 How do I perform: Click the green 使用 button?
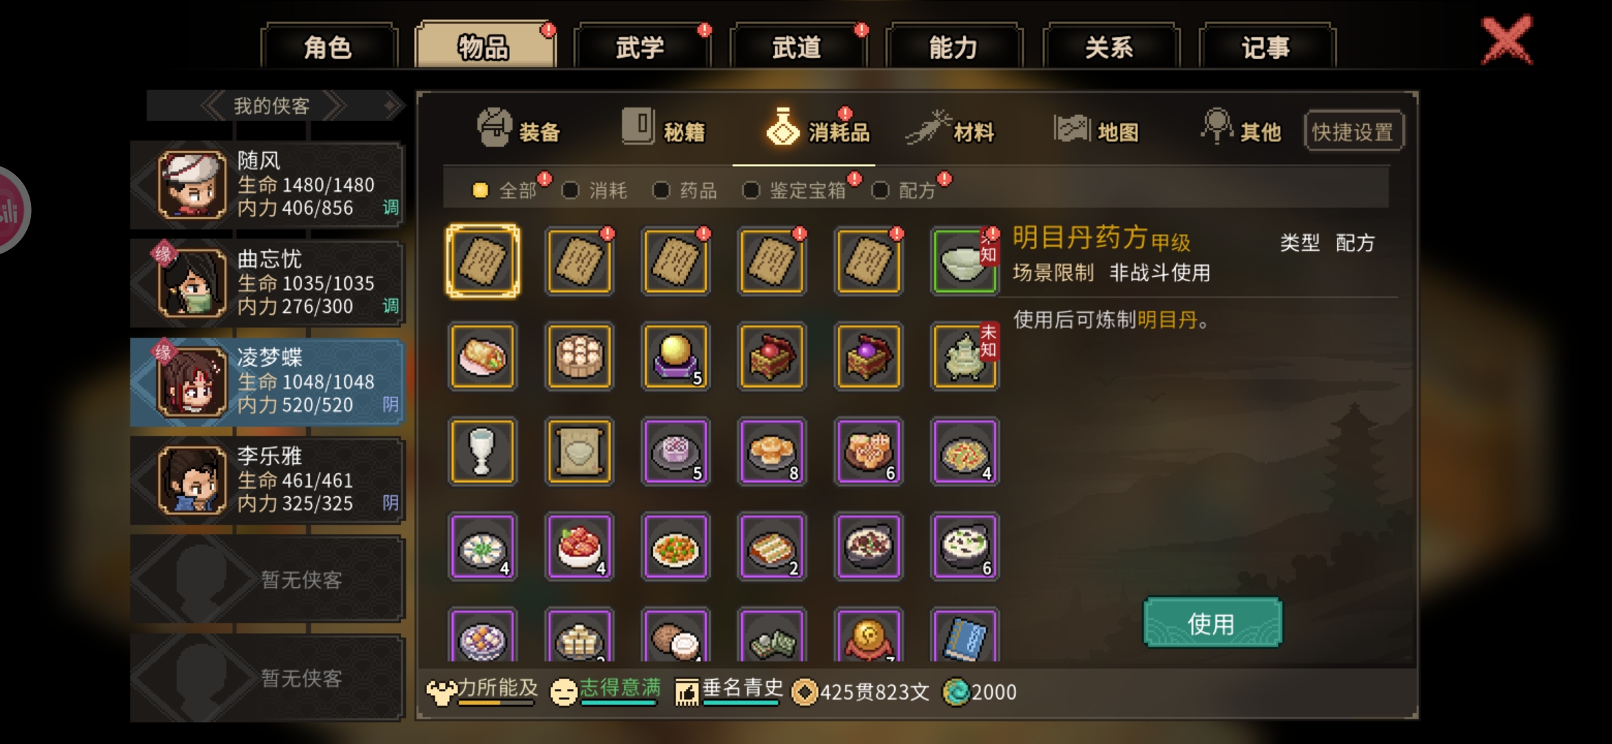[1212, 623]
